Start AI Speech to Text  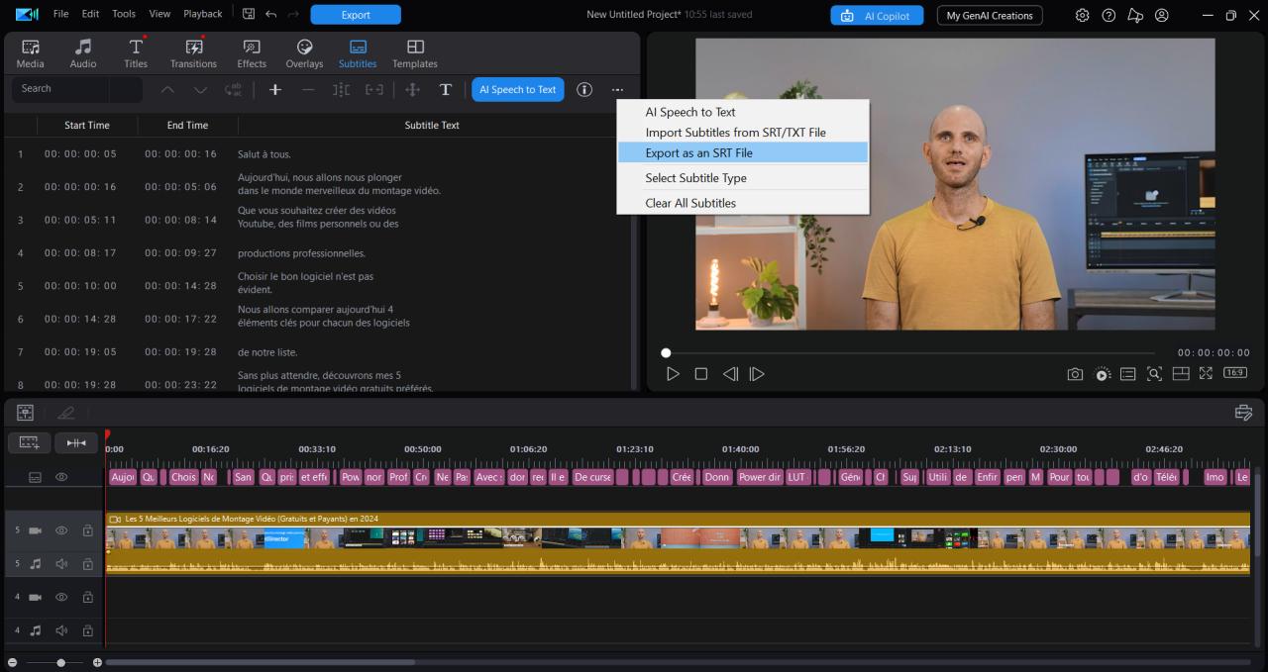pos(517,89)
